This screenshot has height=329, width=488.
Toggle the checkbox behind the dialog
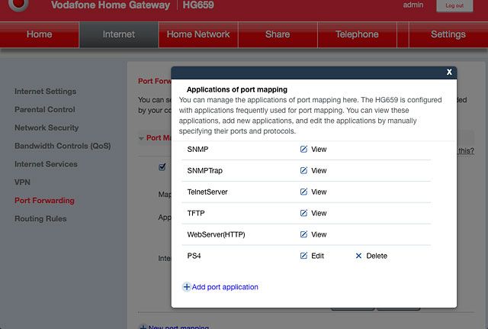point(162,167)
